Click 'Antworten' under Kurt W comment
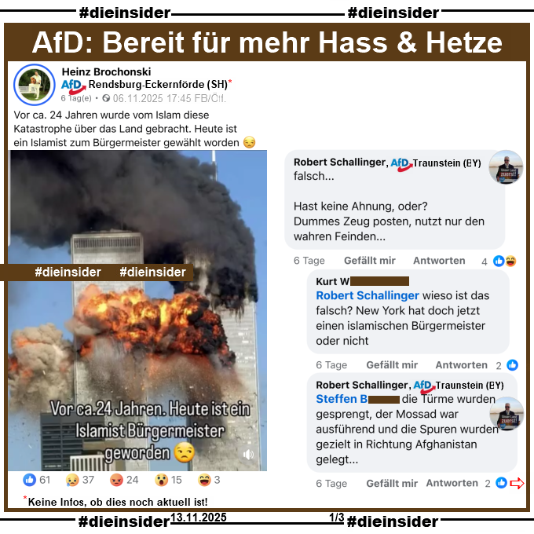The image size is (534, 534). click(x=462, y=365)
